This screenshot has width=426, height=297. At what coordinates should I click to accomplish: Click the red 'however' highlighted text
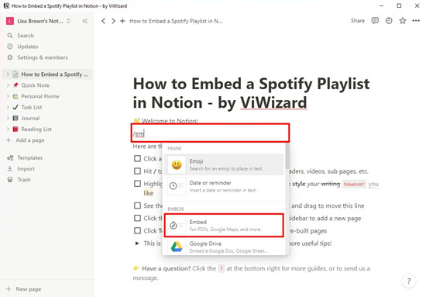coord(354,184)
